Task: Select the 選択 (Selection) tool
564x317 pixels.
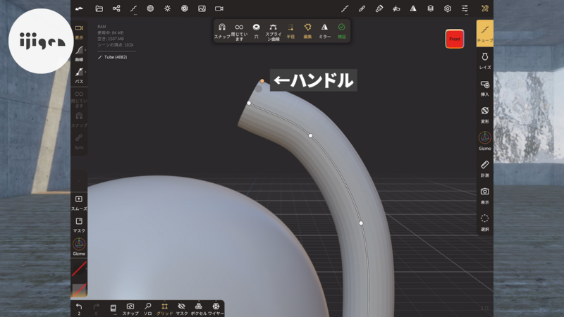Action: [x=485, y=223]
